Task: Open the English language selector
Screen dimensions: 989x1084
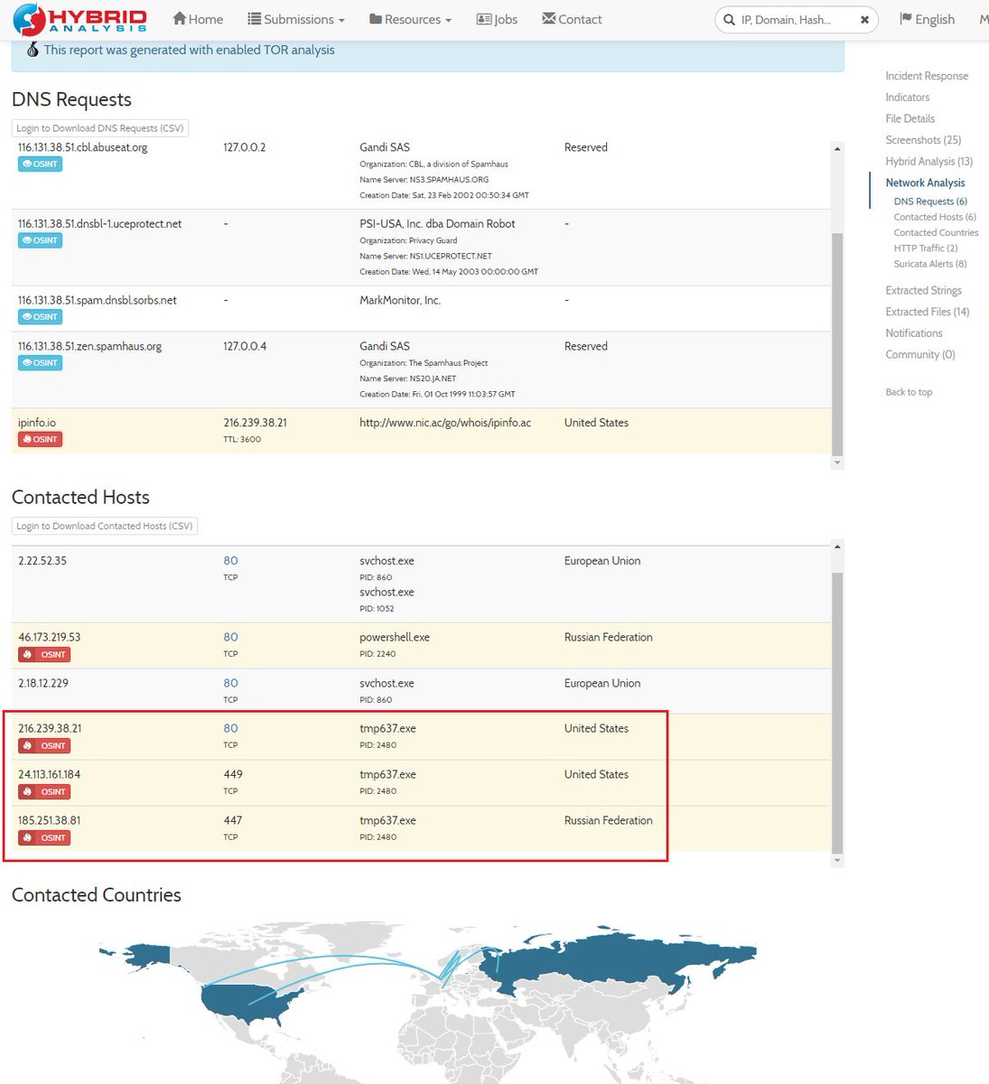Action: 928,19
